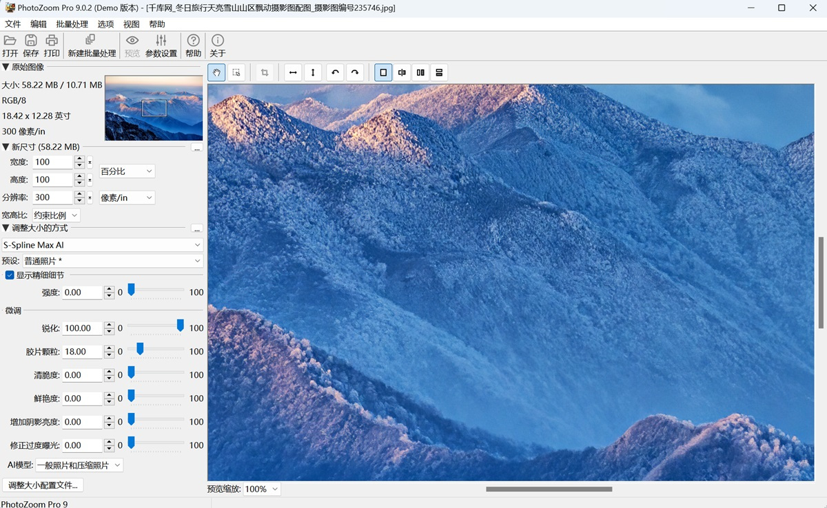The width and height of the screenshot is (827, 508).
Task: Click the horizontal flip arrow icon
Action: point(292,72)
